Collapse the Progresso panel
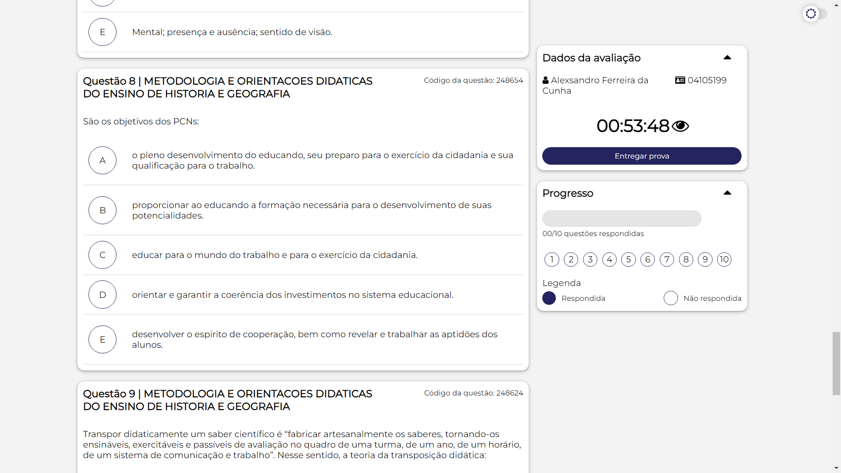This screenshot has width=841, height=473. (727, 193)
